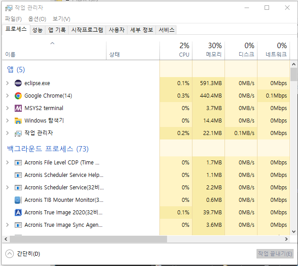298x266 pixels.
Task: Open the 보기(V) menu
Action: coord(61,19)
